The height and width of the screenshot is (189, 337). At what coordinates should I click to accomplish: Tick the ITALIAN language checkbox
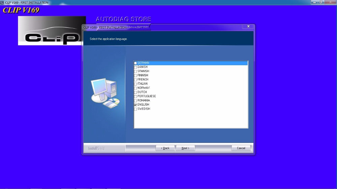coord(135,84)
